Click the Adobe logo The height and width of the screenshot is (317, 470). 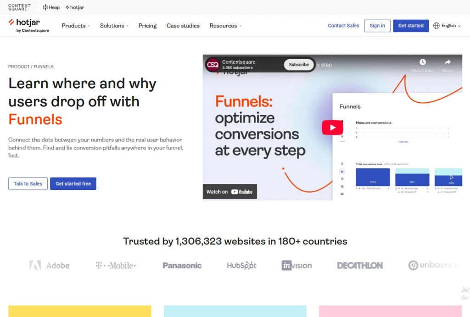[x=50, y=266]
